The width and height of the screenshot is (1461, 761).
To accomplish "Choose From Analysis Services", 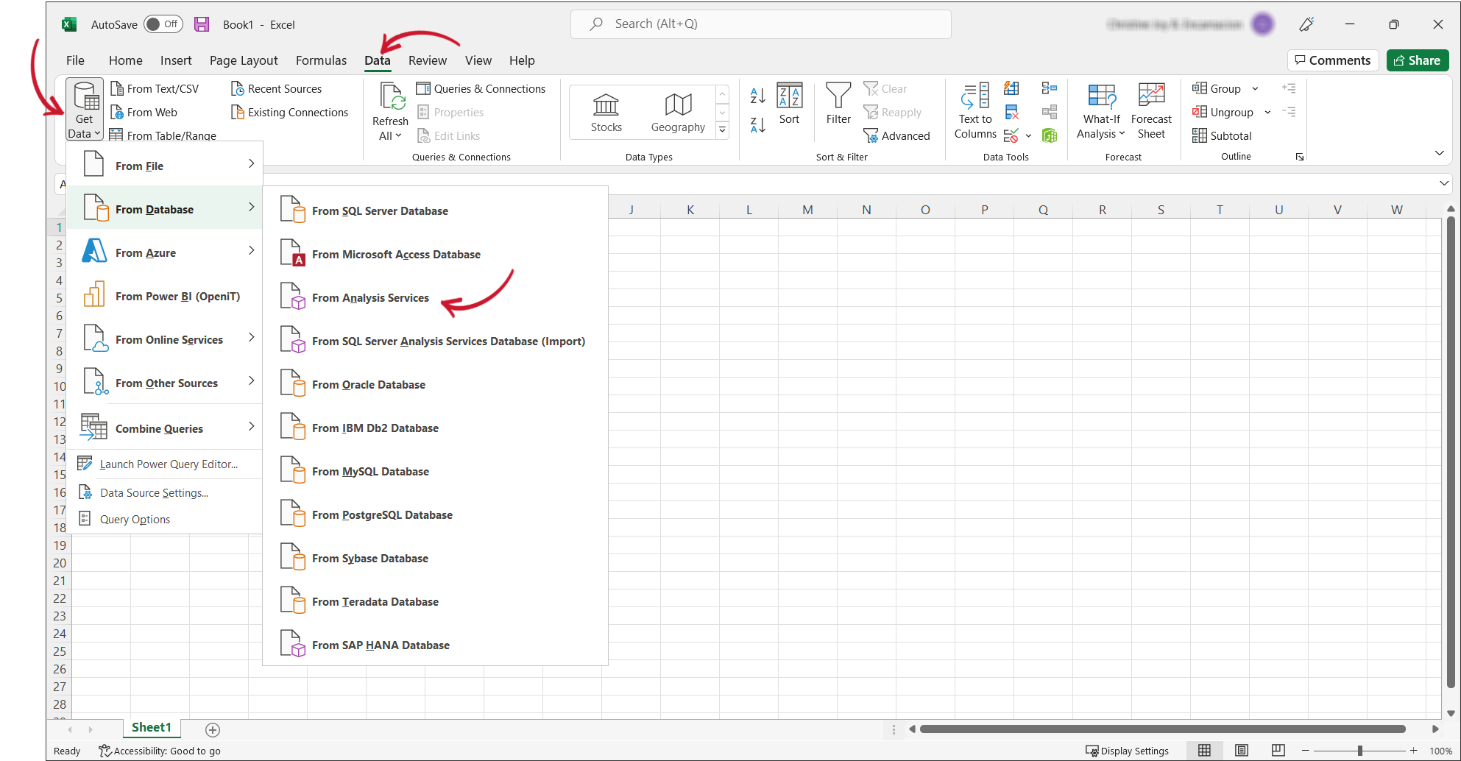I will tap(435, 297).
